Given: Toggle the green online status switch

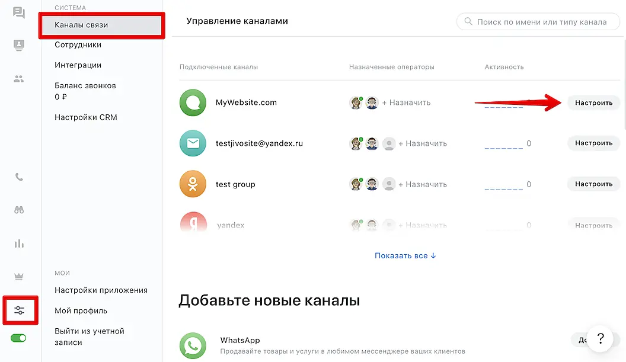Looking at the screenshot, I should (18, 338).
